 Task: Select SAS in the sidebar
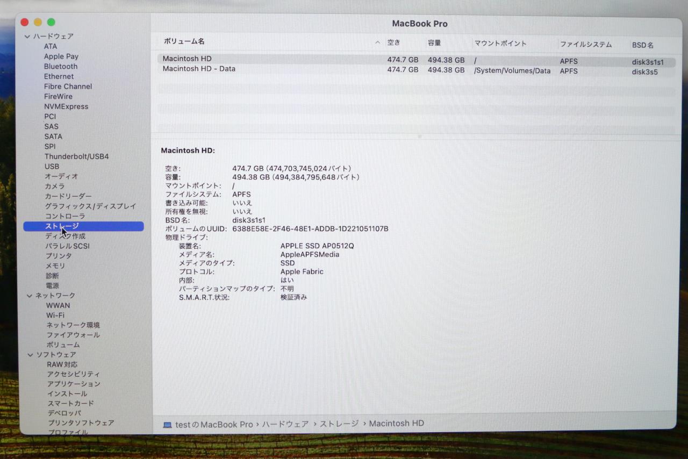pyautogui.click(x=51, y=126)
